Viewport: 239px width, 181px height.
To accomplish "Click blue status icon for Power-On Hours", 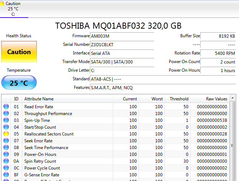I will coord(6,154).
